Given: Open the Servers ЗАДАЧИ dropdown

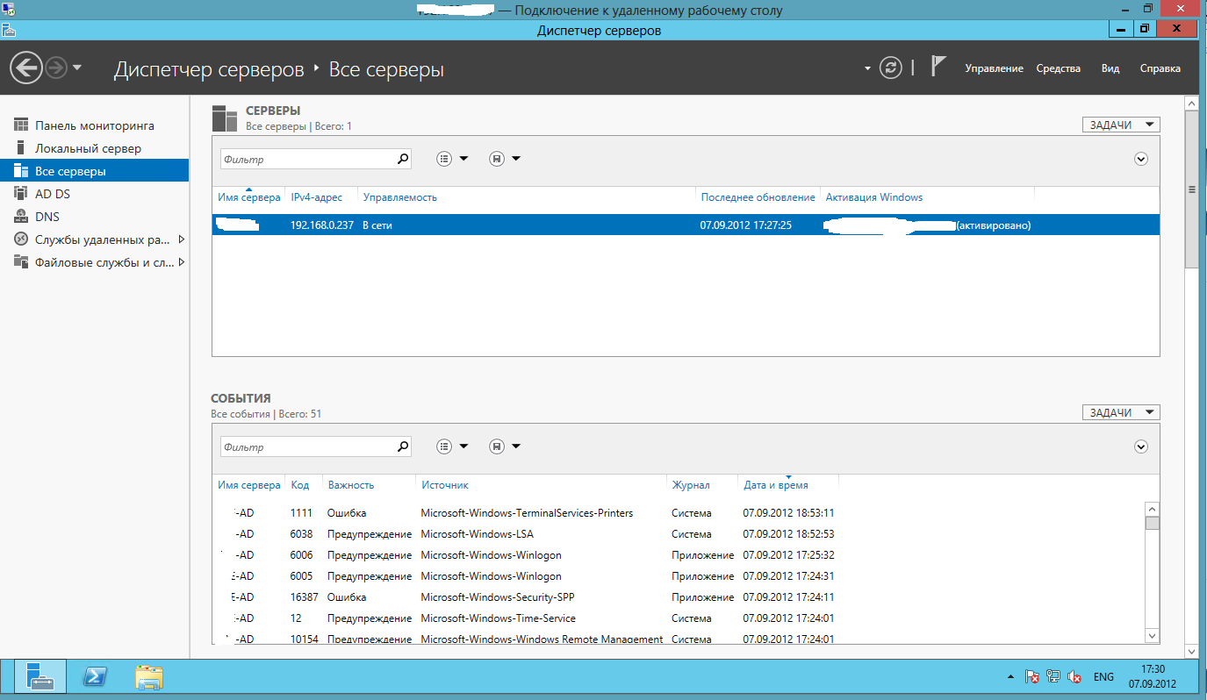Looking at the screenshot, I should [1121, 125].
